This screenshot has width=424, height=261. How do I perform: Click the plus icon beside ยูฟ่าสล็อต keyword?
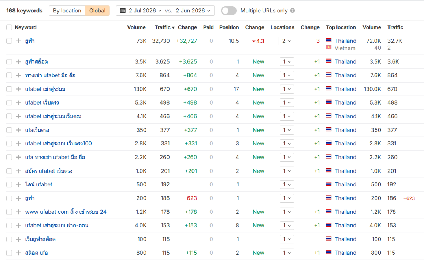(x=18, y=61)
